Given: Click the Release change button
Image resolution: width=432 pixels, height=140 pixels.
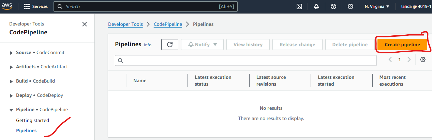Looking at the screenshot, I should click(297, 45).
